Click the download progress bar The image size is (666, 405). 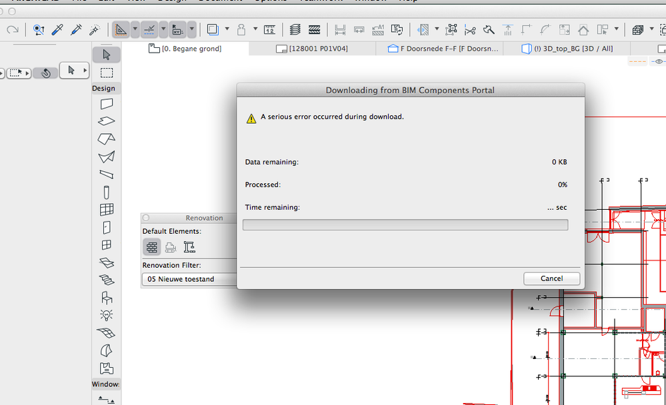click(x=405, y=225)
